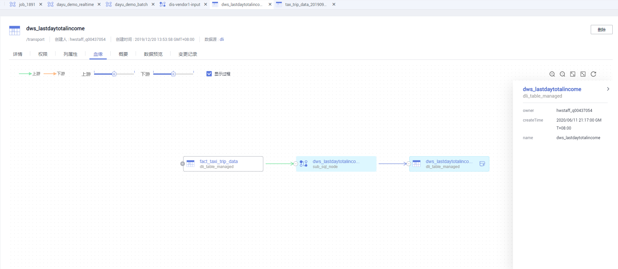
Task: Select the sub_sql_node job icon
Action: click(x=303, y=164)
